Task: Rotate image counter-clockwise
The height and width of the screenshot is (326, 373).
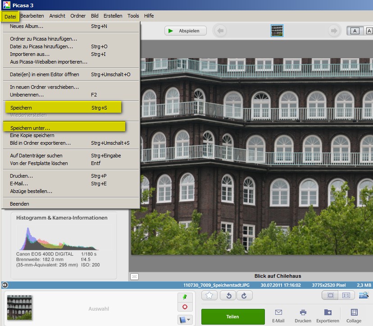Action: point(229,295)
